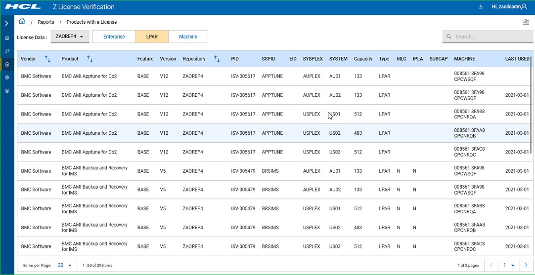Click the breadcrumb home icon
The image size is (535, 275).
(22, 22)
